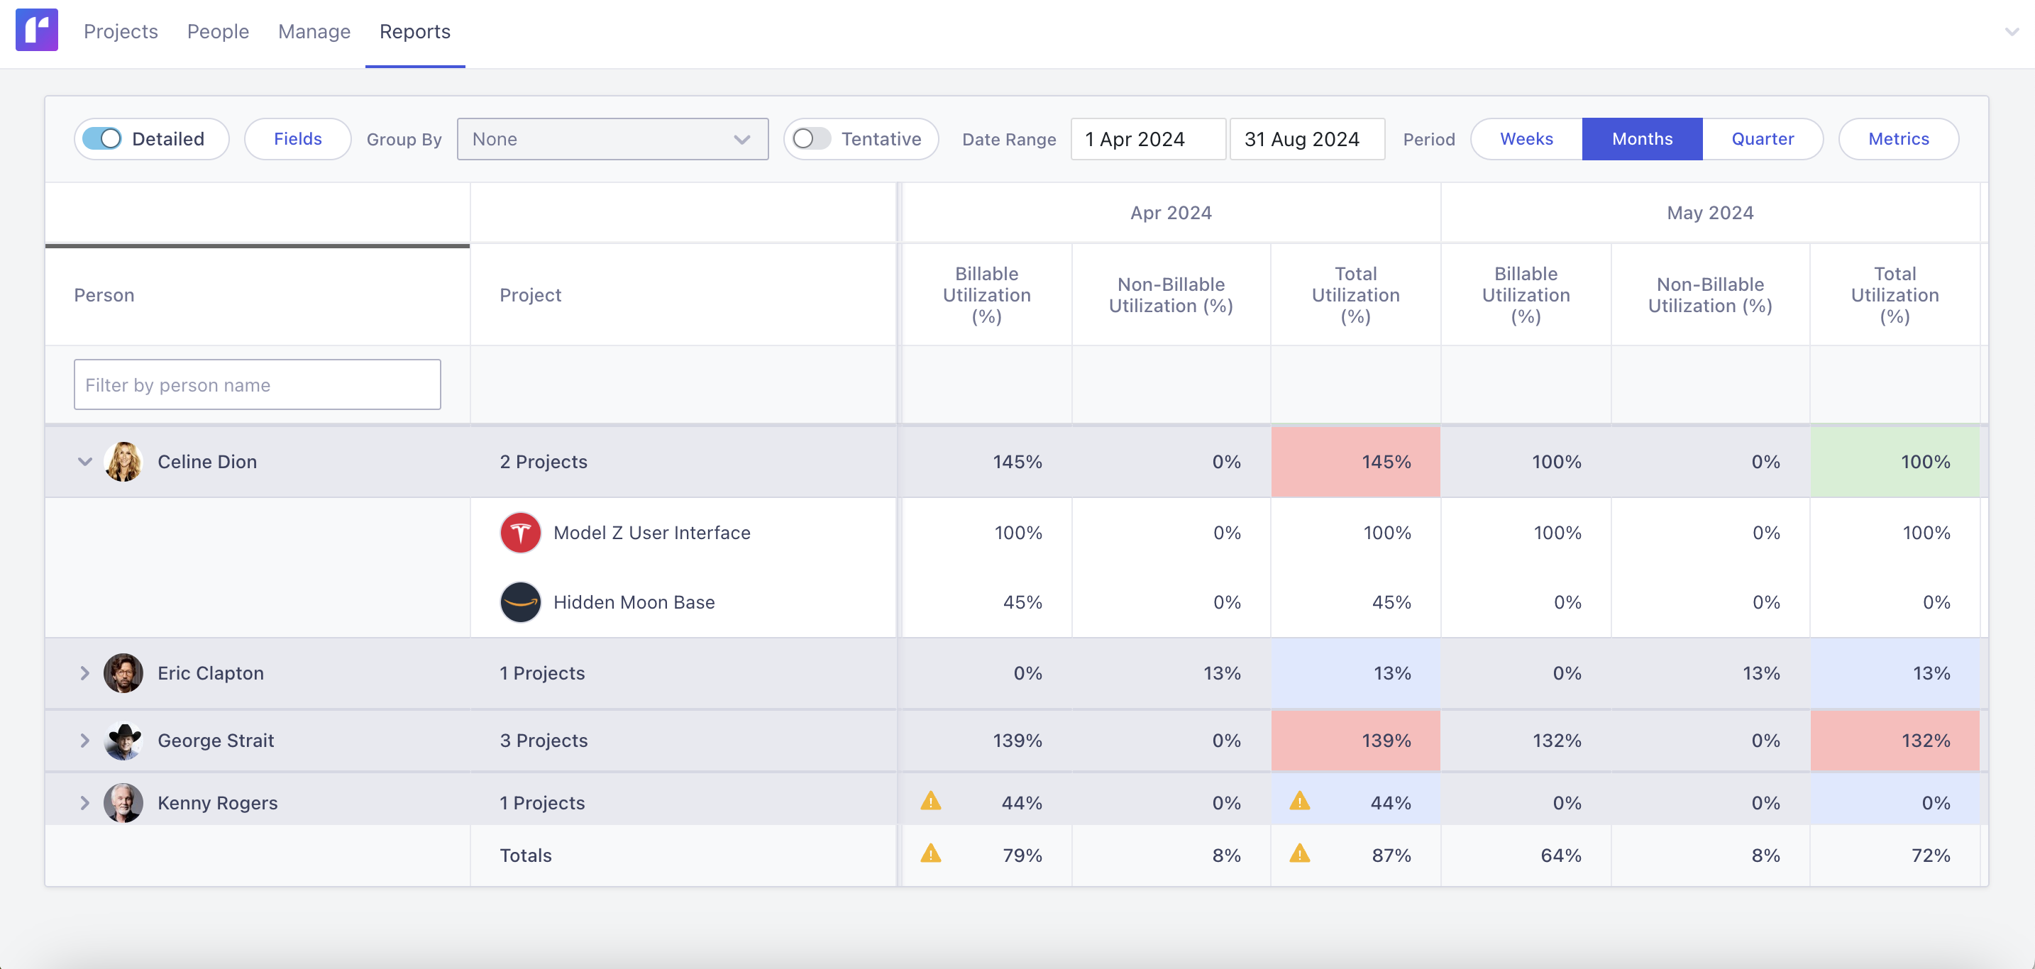Collapse Celine Dion's project rows
Viewport: 2035px width, 969px height.
(85, 461)
